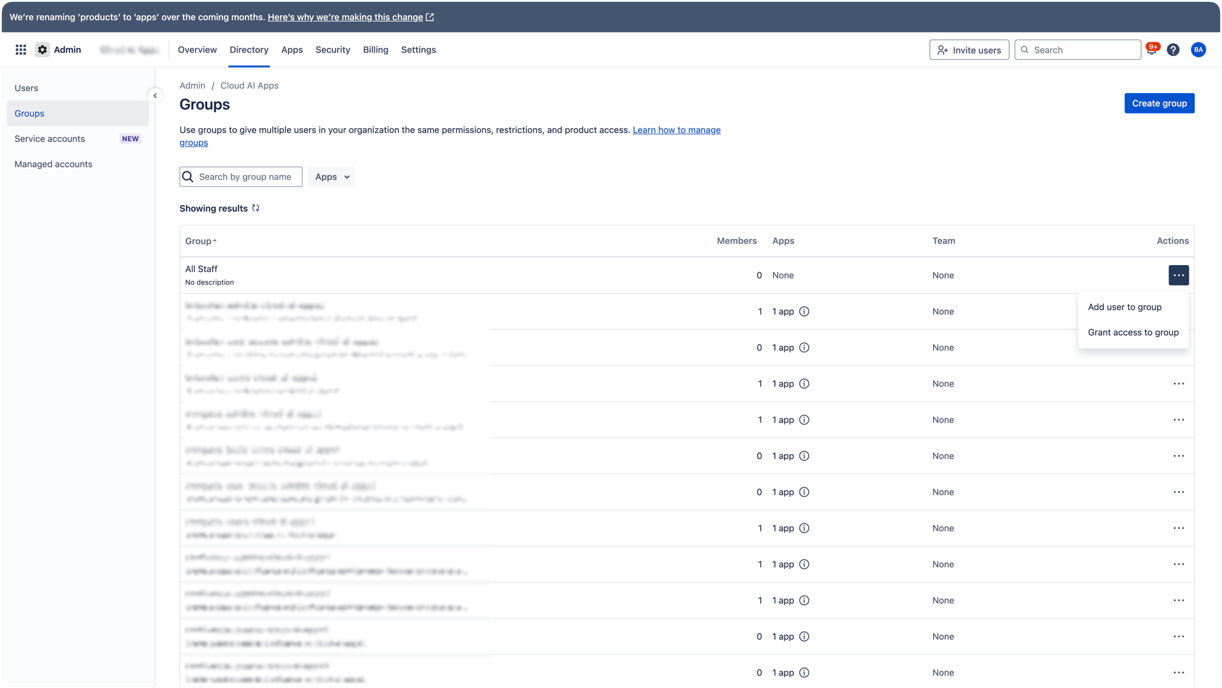Select Service accounts in the sidebar
The height and width of the screenshot is (688, 1222).
point(49,138)
